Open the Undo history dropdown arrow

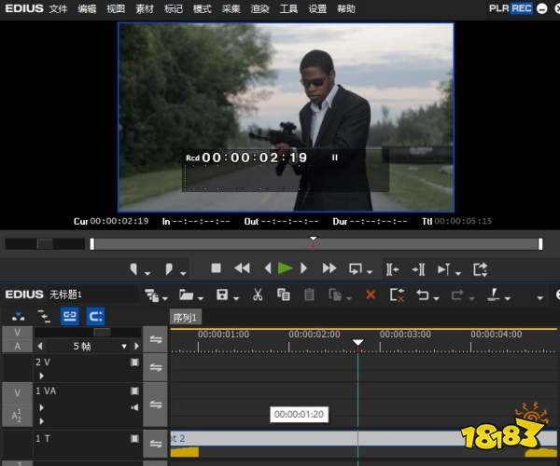[x=437, y=297]
